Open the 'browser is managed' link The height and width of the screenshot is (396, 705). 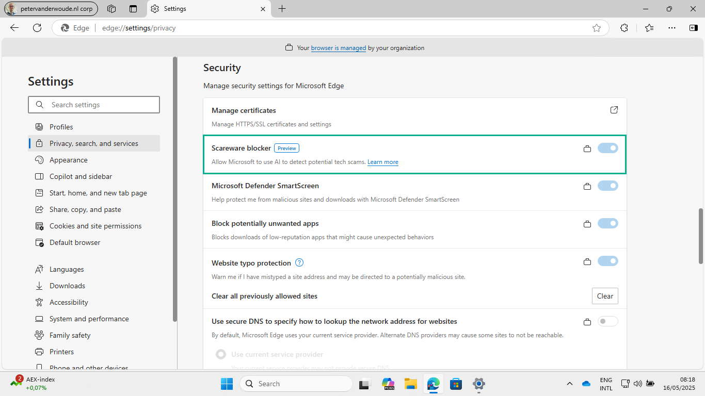(338, 48)
